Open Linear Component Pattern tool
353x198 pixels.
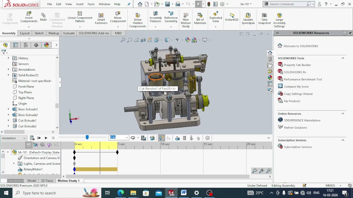point(80,17)
